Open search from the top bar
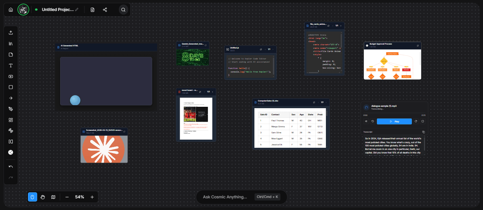Viewport: 483px width, 210px height. pyautogui.click(x=123, y=10)
